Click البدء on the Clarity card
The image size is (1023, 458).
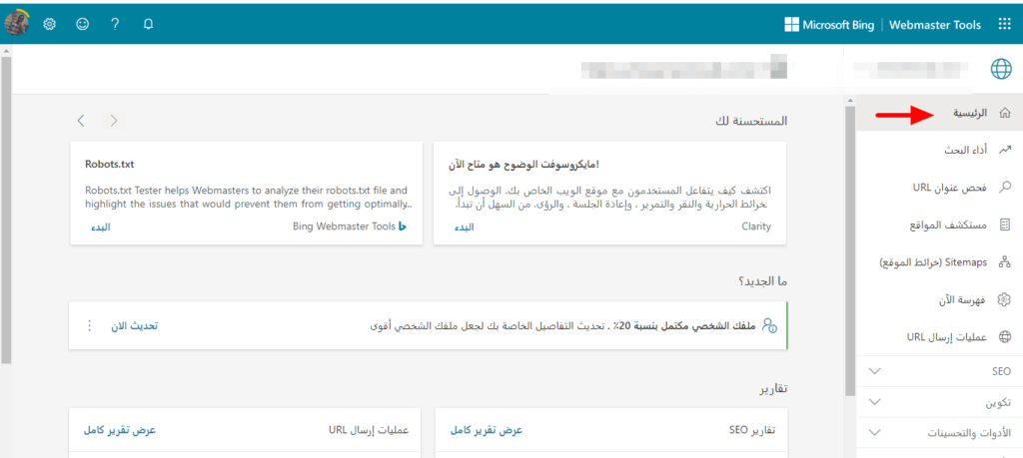[464, 228]
